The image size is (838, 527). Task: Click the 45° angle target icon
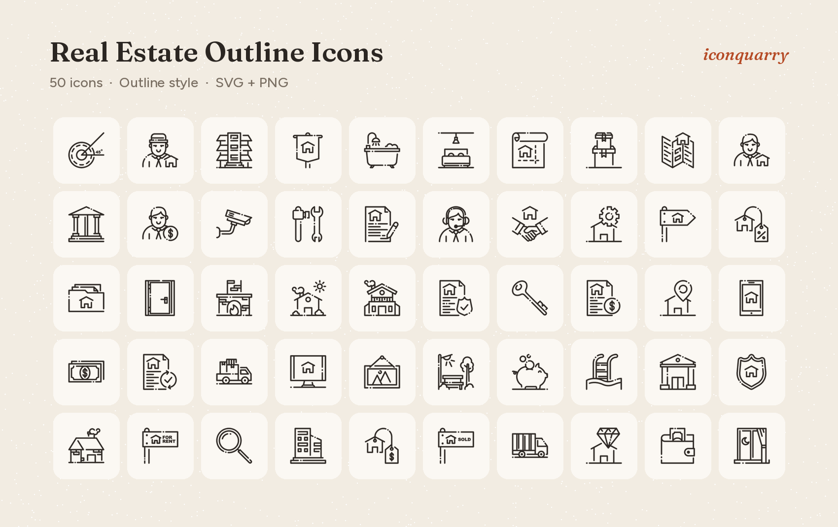tap(86, 150)
